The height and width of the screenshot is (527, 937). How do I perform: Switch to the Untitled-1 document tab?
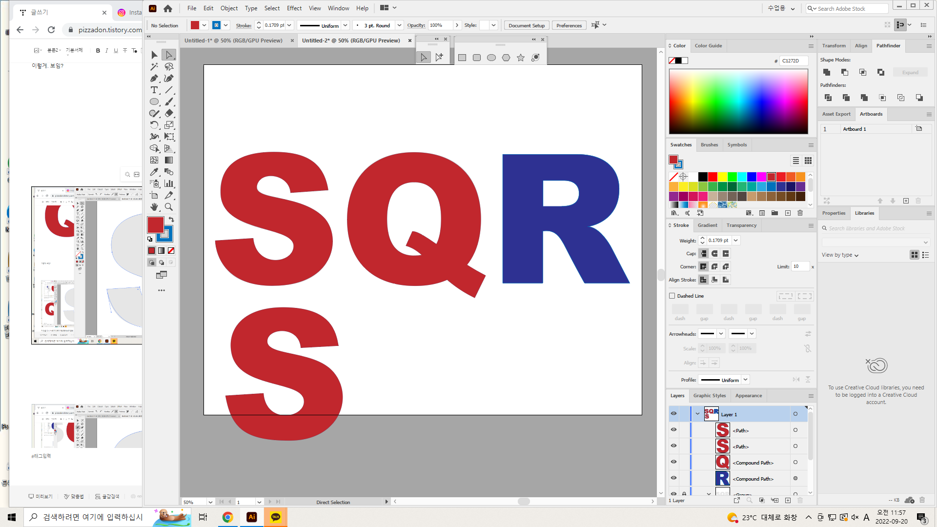(233, 41)
